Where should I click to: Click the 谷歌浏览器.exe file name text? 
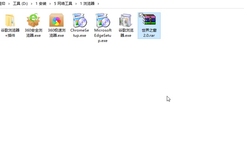[x=126, y=33]
